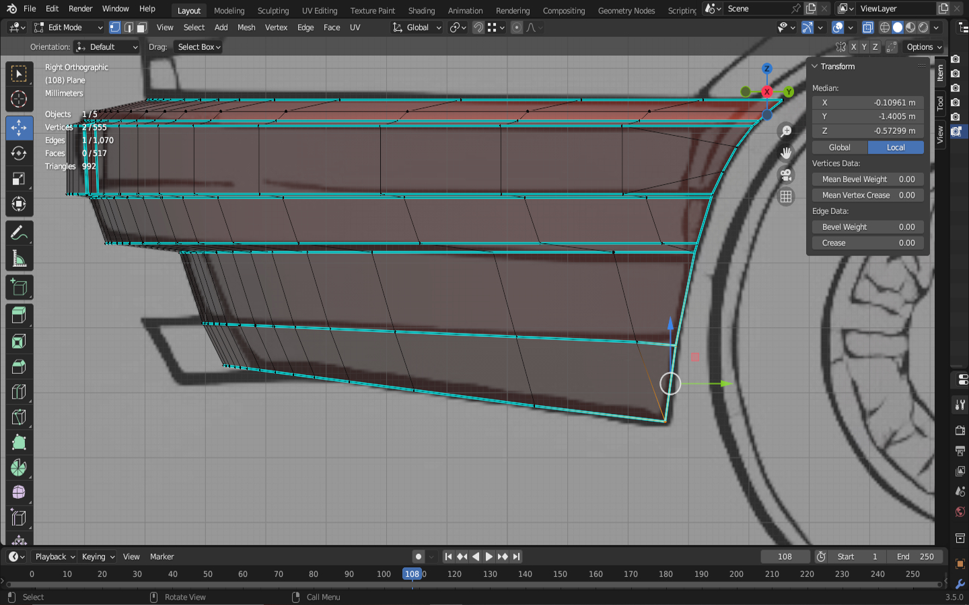This screenshot has width=969, height=605.
Task: Click the viewport zoom magnifier gizmo
Action: [786, 131]
